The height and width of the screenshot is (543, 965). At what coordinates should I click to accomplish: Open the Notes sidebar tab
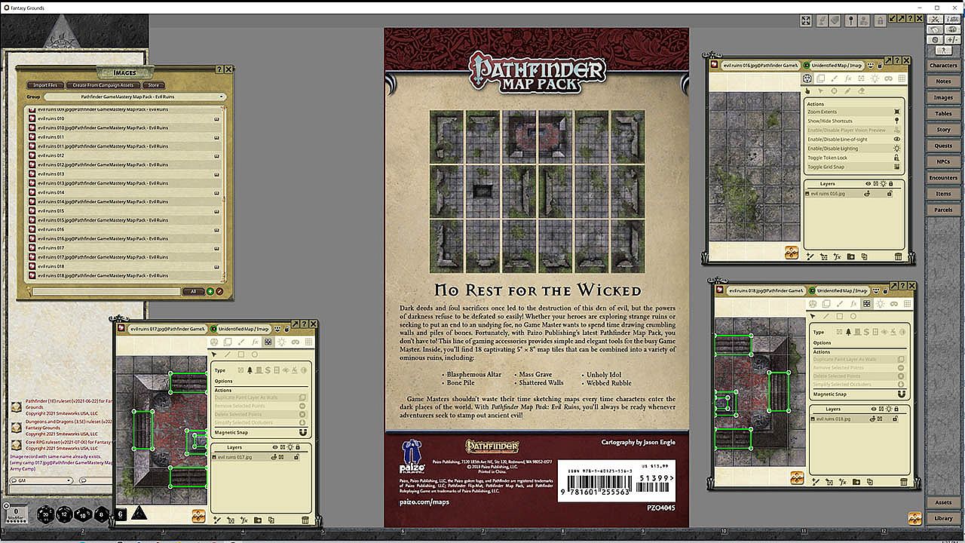[x=943, y=81]
